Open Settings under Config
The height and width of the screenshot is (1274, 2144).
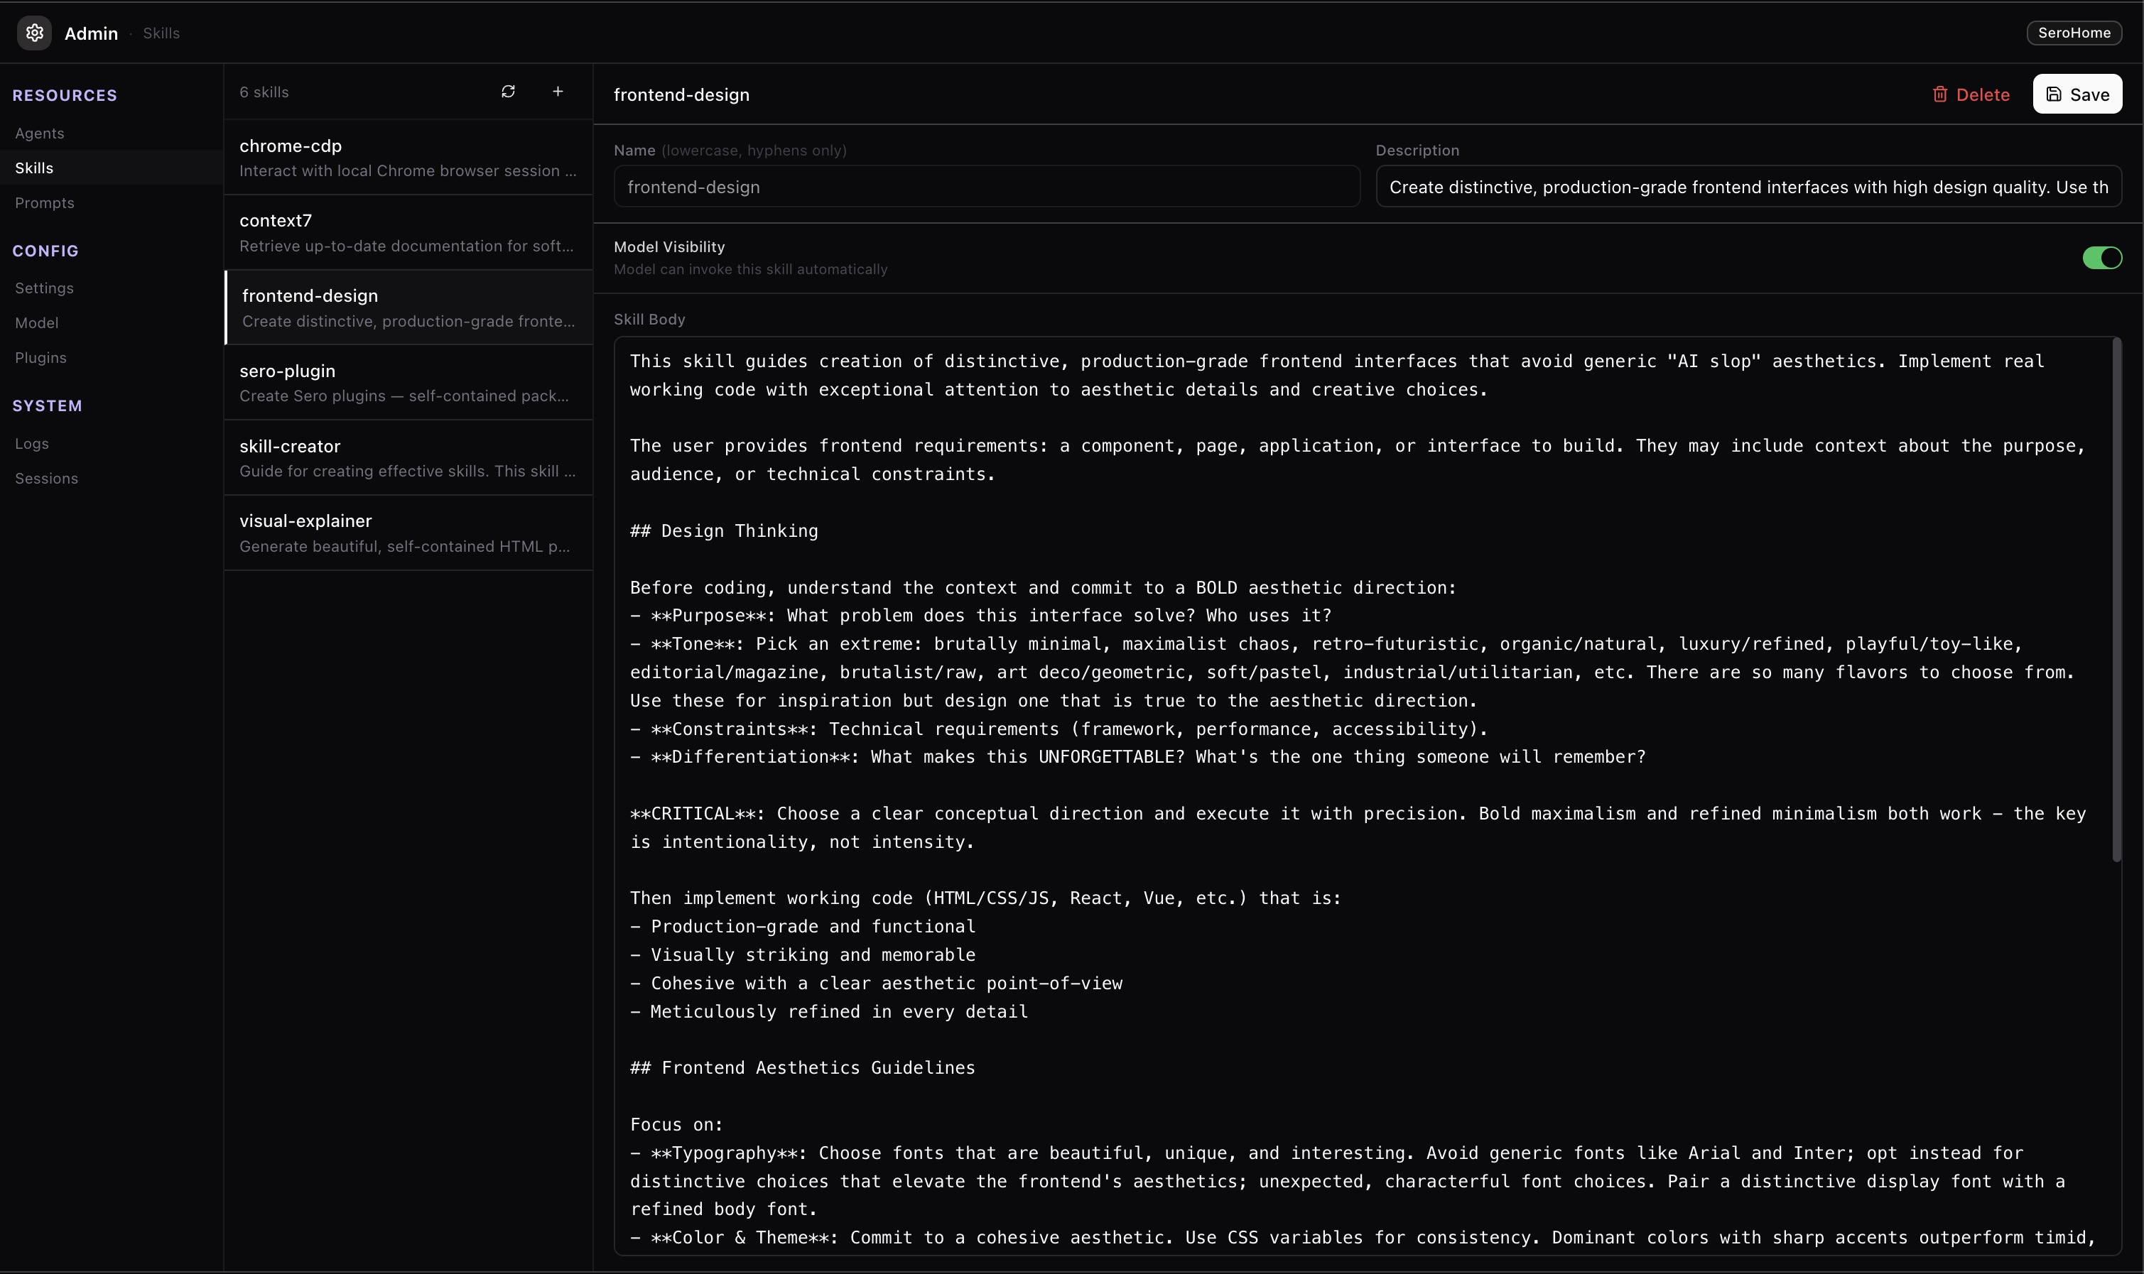tap(44, 288)
